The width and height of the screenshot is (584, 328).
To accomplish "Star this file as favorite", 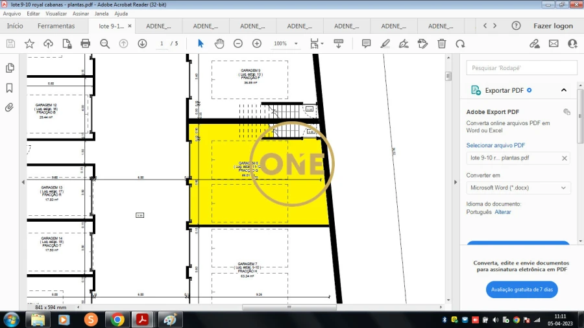I will (29, 43).
